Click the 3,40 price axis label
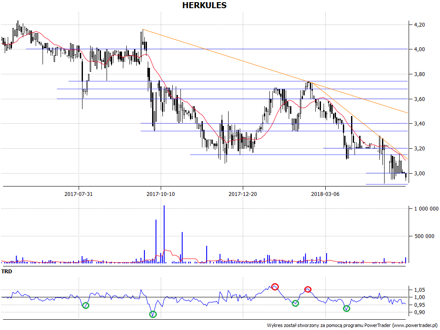Screen dimensions: 440x330 tap(419, 124)
